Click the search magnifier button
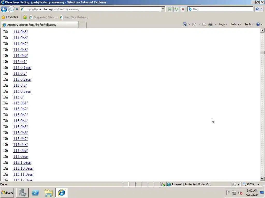 257,9
